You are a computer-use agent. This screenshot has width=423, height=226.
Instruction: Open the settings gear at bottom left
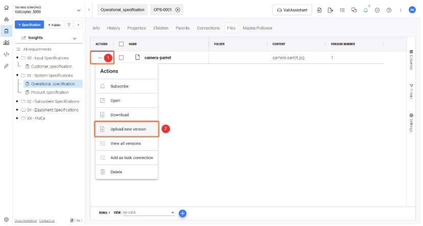coord(6,219)
